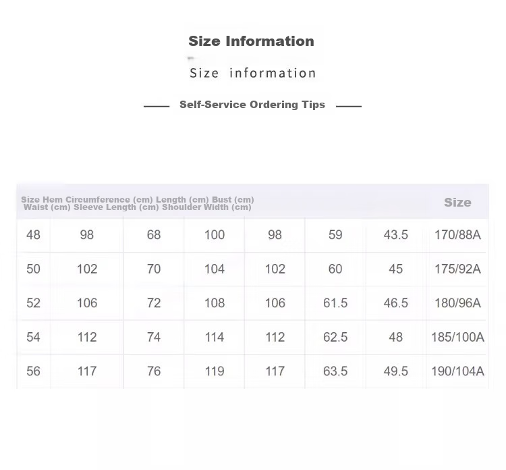The image size is (506, 470).
Task: Select the 180/96A size cell
Action: pos(457,303)
